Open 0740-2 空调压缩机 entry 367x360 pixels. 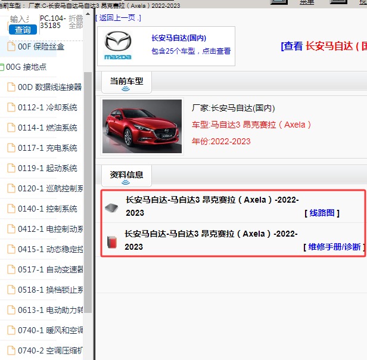click(x=50, y=350)
